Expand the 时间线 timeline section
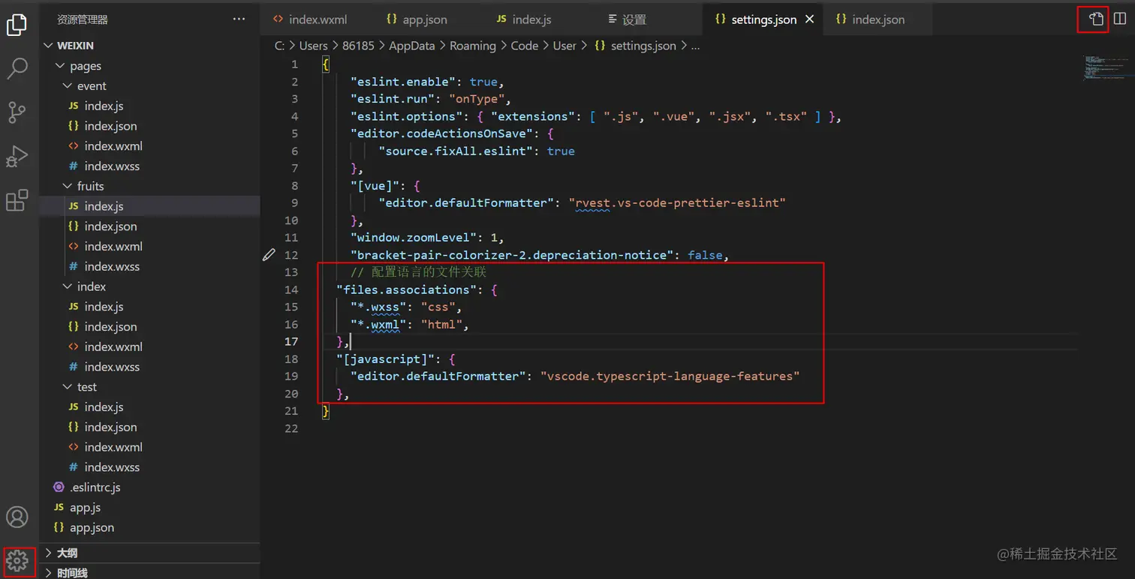This screenshot has width=1135, height=579. point(149,572)
